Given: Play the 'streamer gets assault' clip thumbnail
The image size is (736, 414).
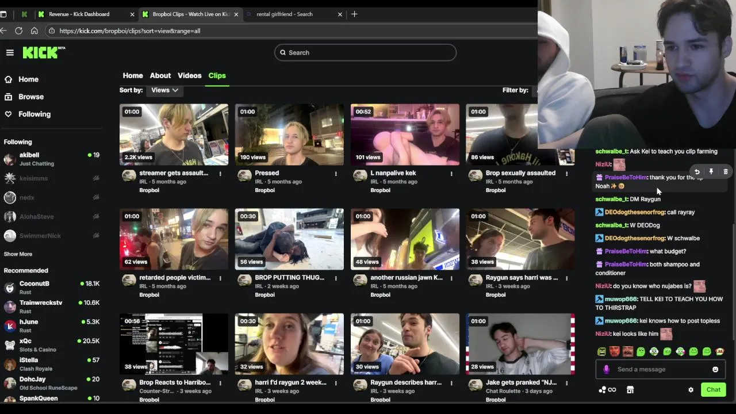Looking at the screenshot, I should pyautogui.click(x=174, y=135).
